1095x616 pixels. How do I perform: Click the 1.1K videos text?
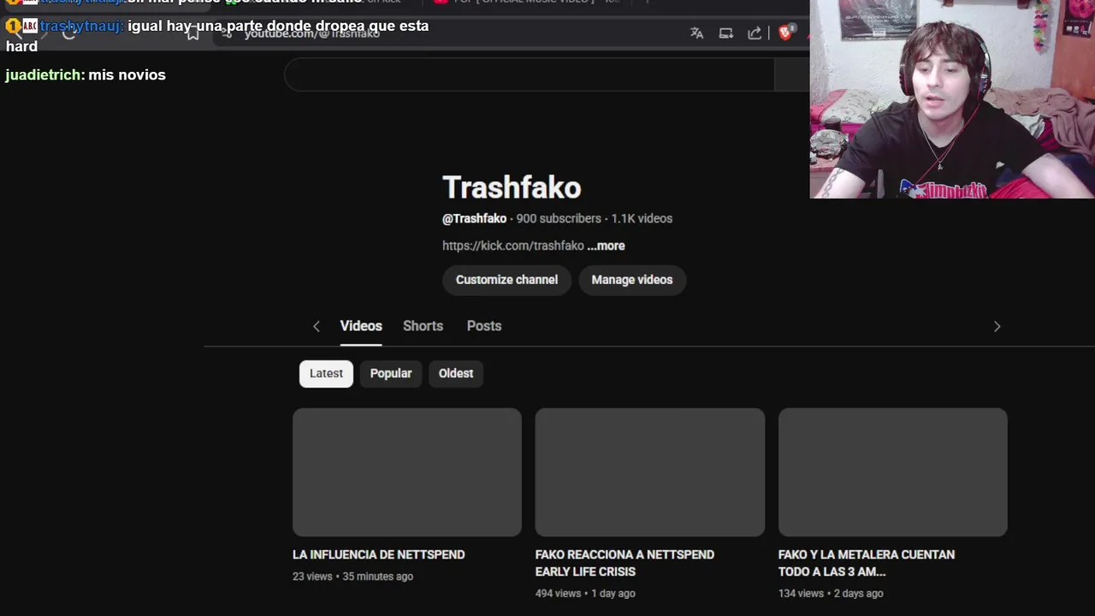[x=642, y=218]
